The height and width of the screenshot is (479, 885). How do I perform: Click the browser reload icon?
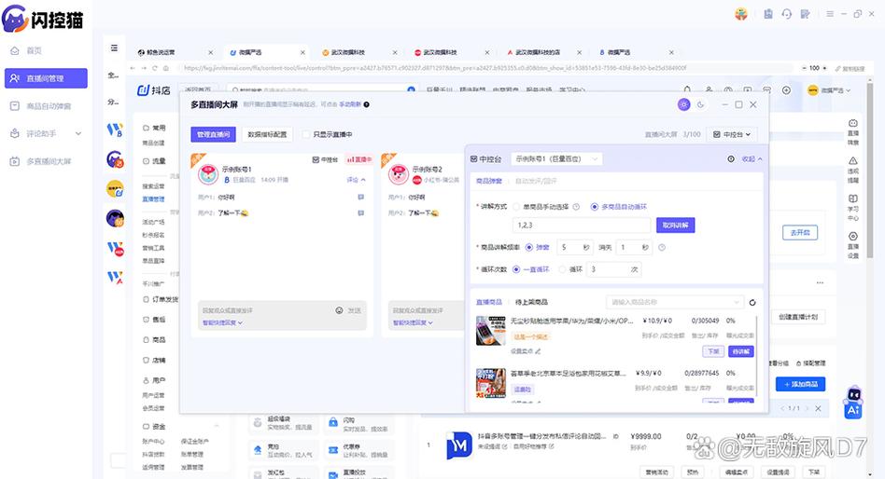coord(155,68)
